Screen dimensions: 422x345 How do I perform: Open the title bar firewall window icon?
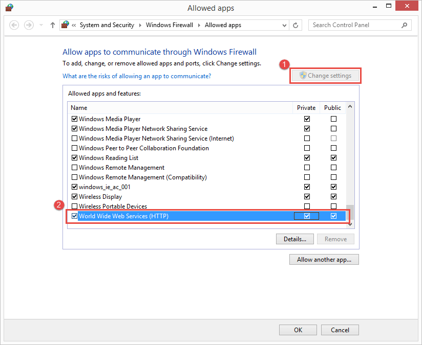tap(9, 8)
